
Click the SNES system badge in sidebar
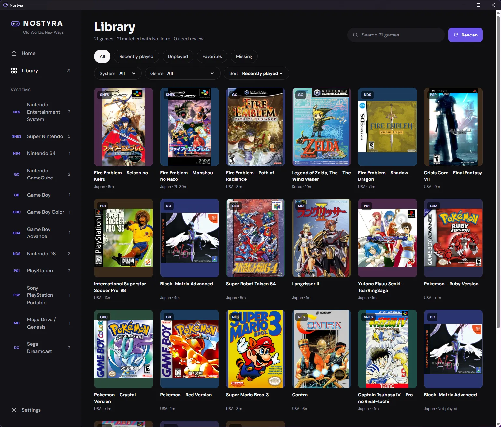coord(17,136)
